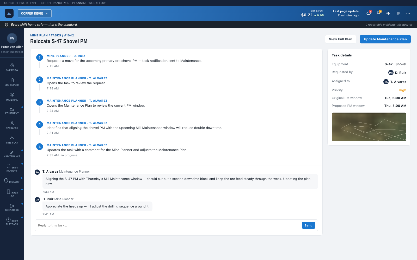Open the weather alerts cloud icon
Screen dimensions: 417x260
pyautogui.click(x=369, y=13)
